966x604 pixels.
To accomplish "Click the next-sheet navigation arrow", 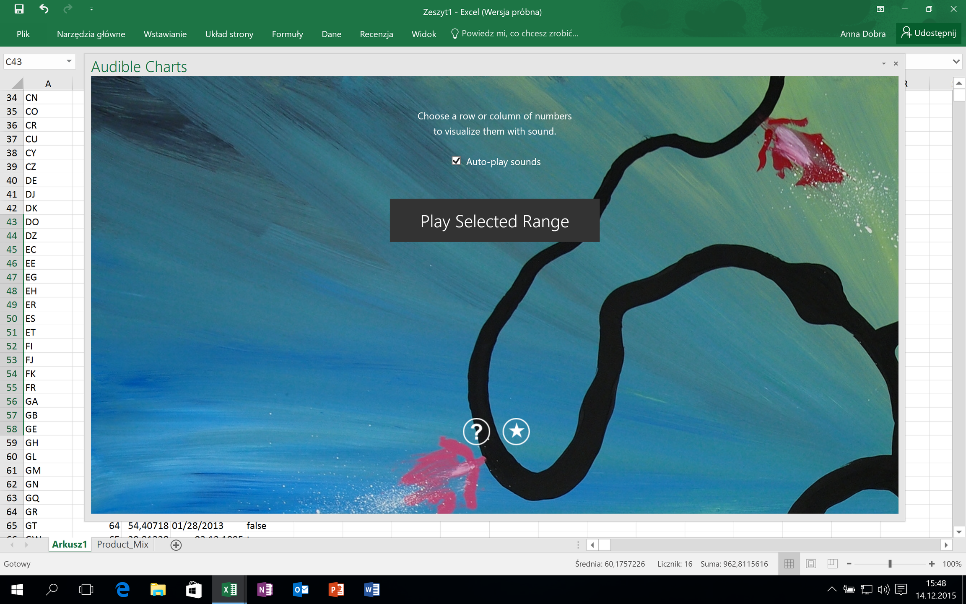I will 26,545.
